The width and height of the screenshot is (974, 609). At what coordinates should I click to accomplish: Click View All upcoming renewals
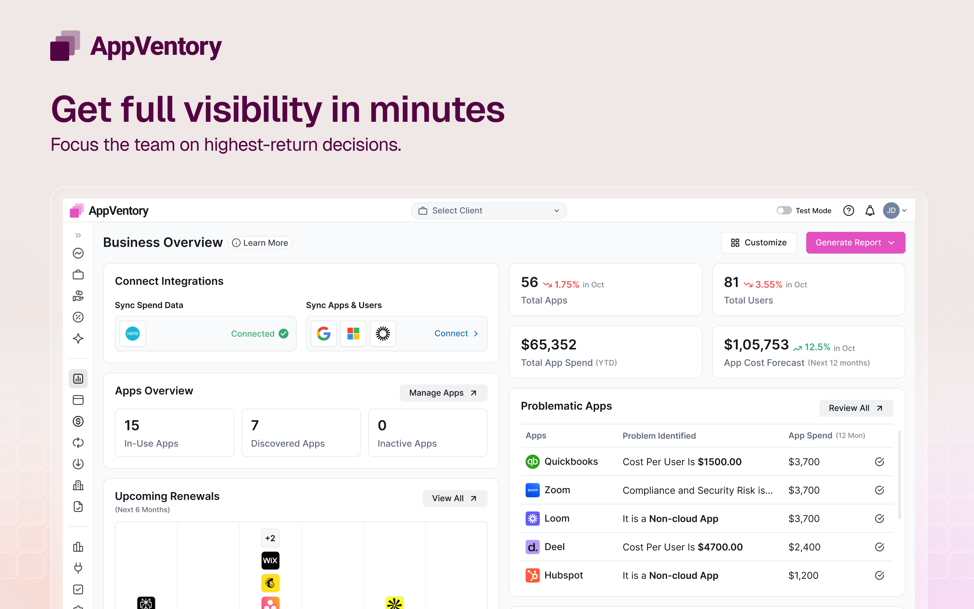click(x=454, y=498)
